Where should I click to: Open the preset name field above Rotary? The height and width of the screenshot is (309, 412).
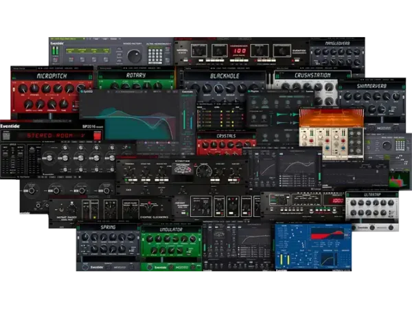(110, 68)
